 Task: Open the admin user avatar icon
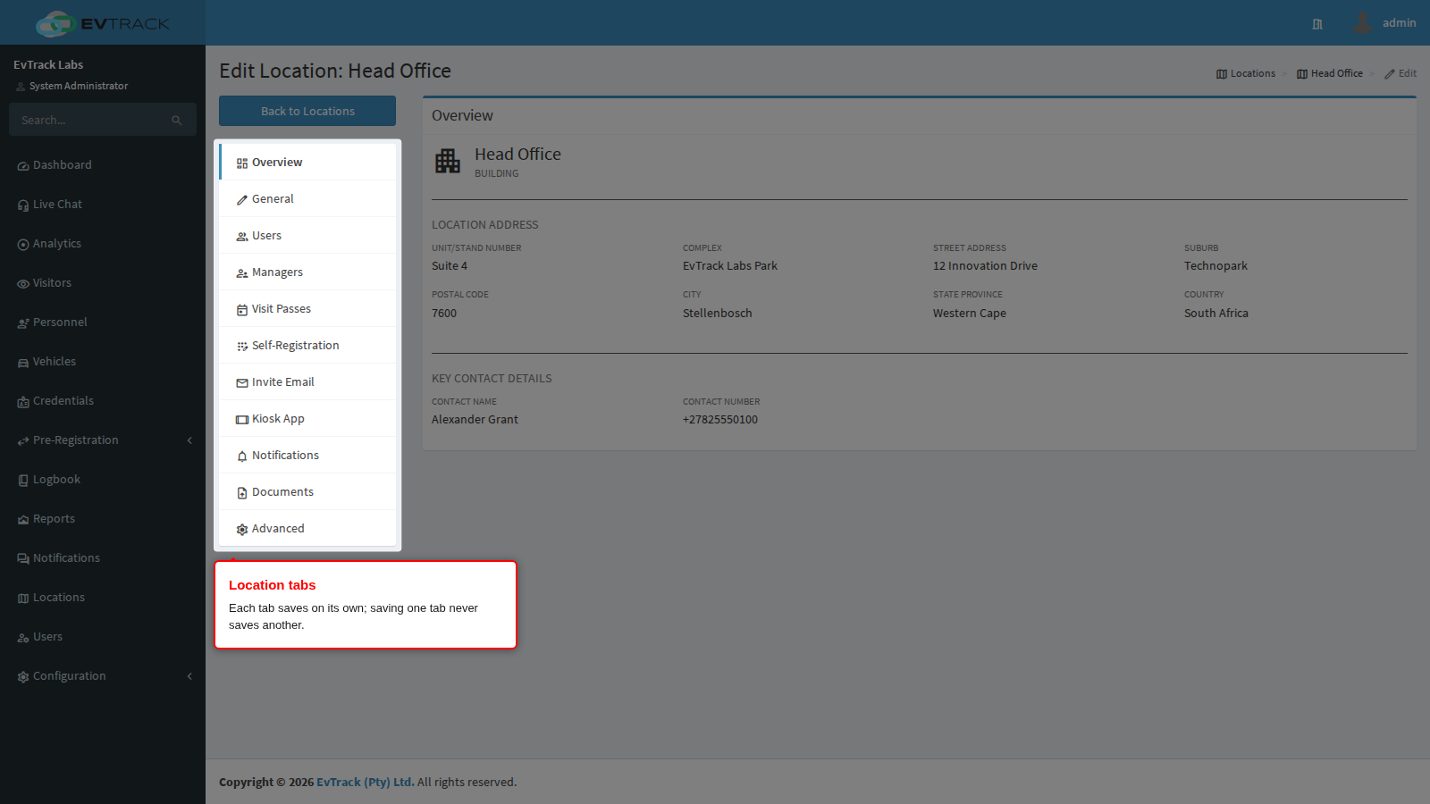click(1362, 23)
